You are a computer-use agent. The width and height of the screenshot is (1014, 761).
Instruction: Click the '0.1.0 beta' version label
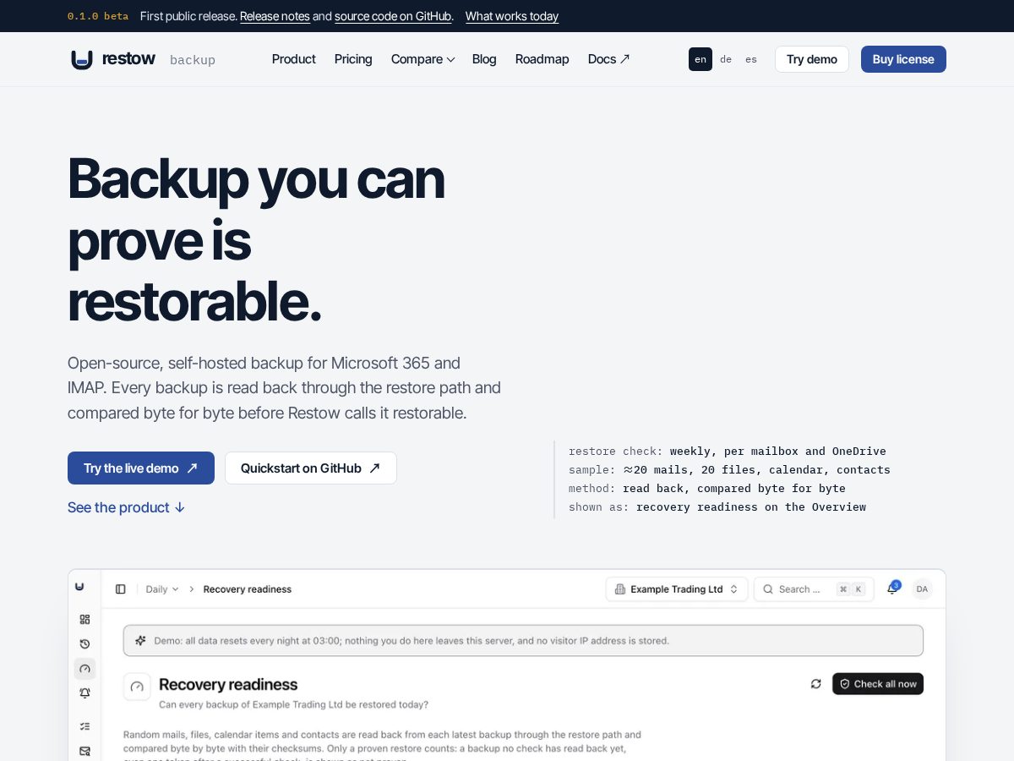98,16
